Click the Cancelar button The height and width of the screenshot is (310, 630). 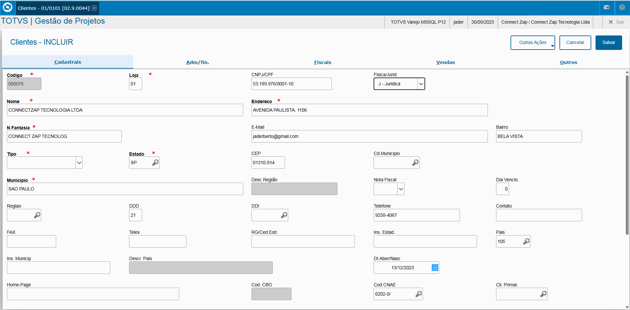575,43
